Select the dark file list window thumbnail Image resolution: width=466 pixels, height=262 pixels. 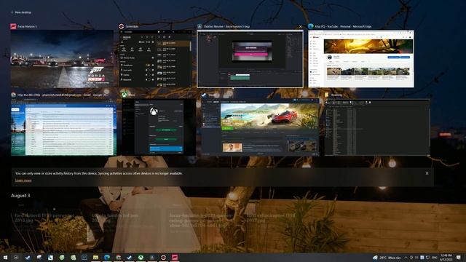pos(377,127)
